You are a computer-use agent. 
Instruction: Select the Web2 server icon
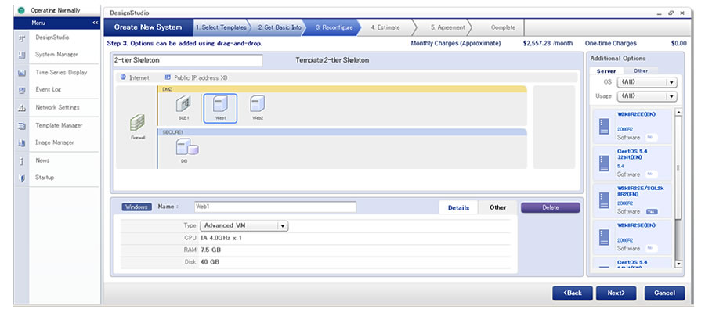(257, 104)
